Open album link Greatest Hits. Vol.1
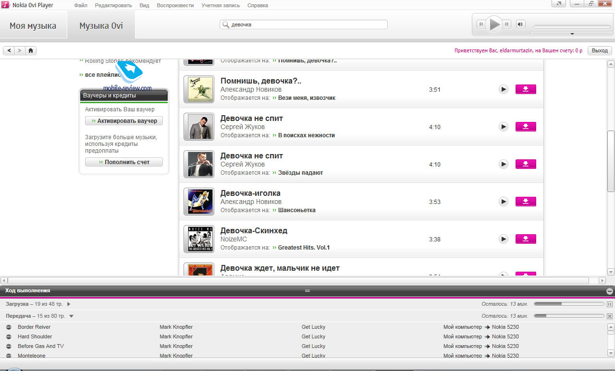This screenshot has height=371, width=615. (x=304, y=248)
